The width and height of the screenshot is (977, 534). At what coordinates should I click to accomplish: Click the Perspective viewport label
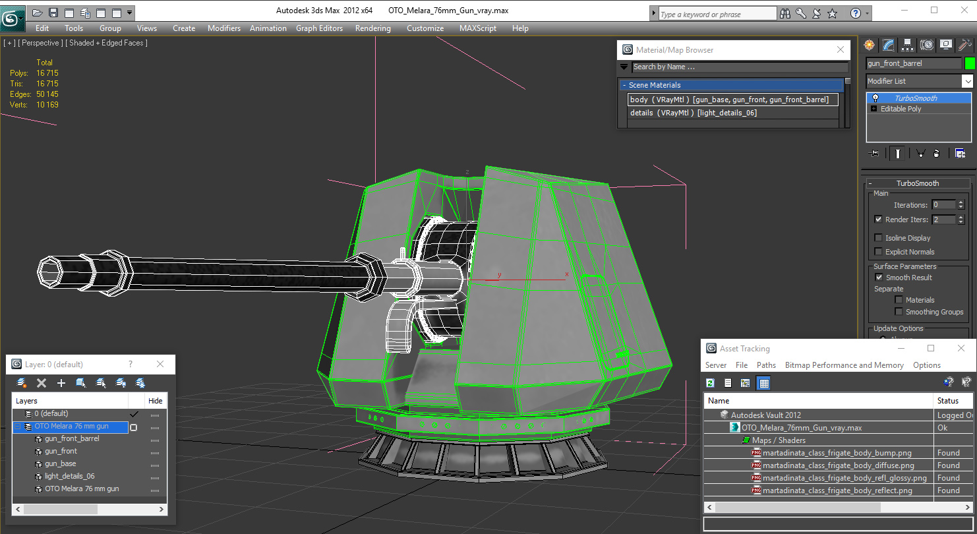(40, 43)
